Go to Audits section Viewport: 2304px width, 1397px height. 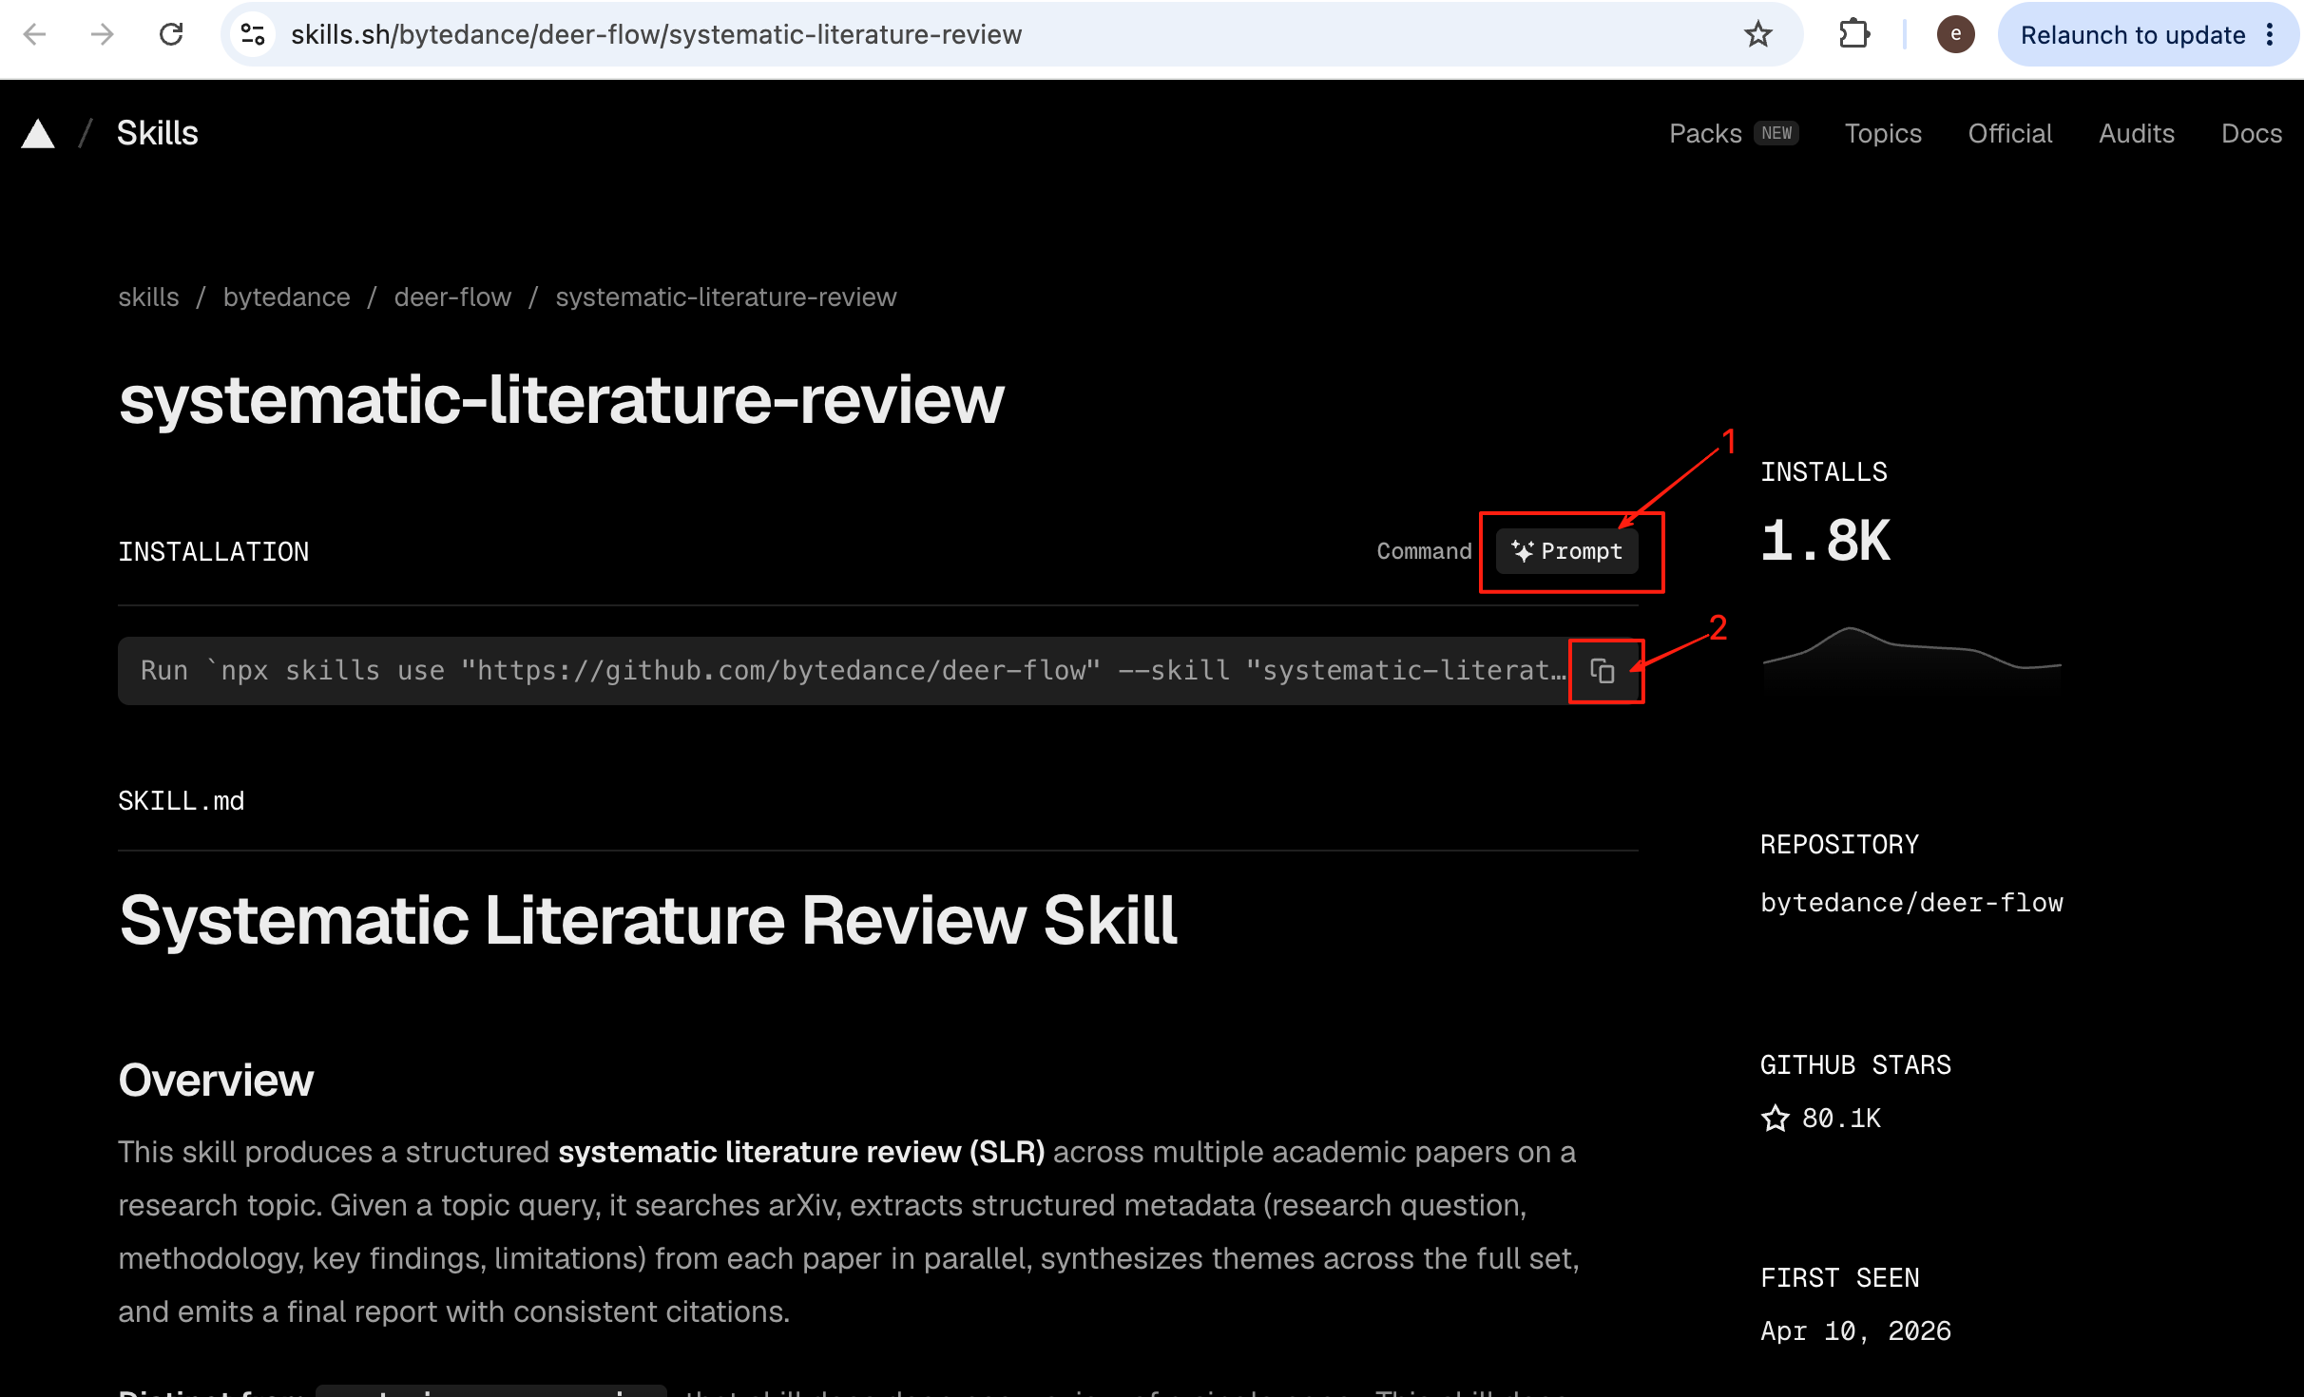click(2137, 133)
